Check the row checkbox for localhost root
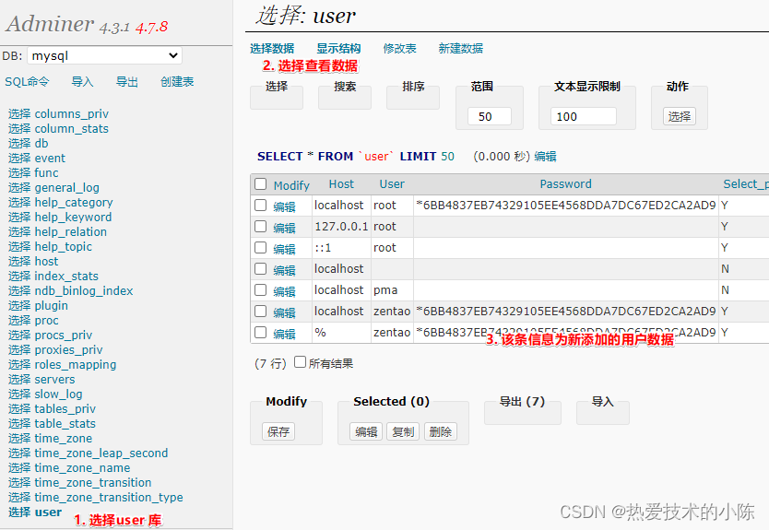The height and width of the screenshot is (530, 769). pos(260,206)
